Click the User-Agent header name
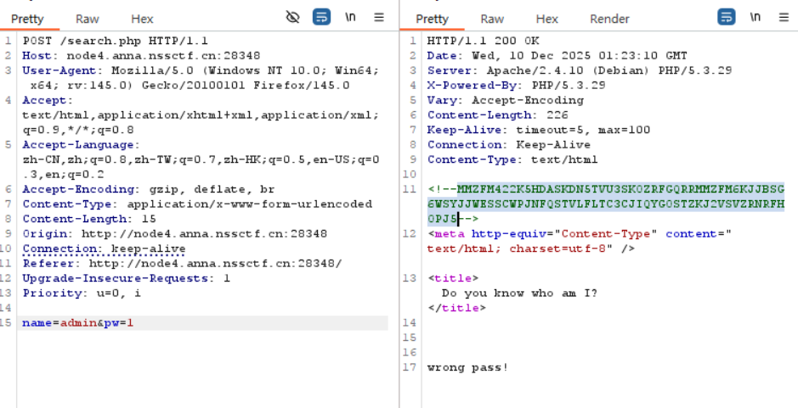 click(59, 70)
